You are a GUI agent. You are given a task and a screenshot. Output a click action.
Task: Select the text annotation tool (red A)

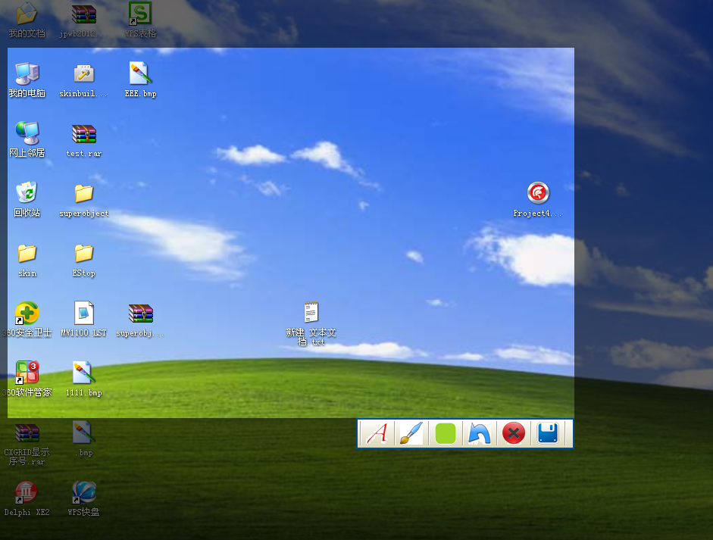click(377, 433)
